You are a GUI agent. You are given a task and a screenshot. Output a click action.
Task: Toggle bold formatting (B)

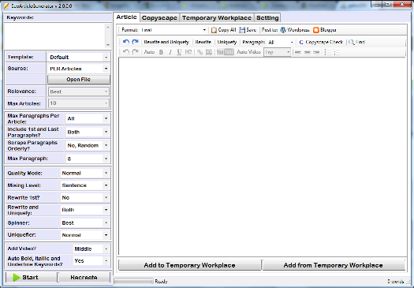pyautogui.click(x=161, y=52)
